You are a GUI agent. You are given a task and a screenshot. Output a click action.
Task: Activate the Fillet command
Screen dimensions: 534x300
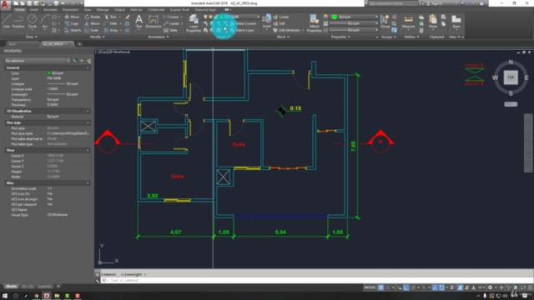(111, 23)
